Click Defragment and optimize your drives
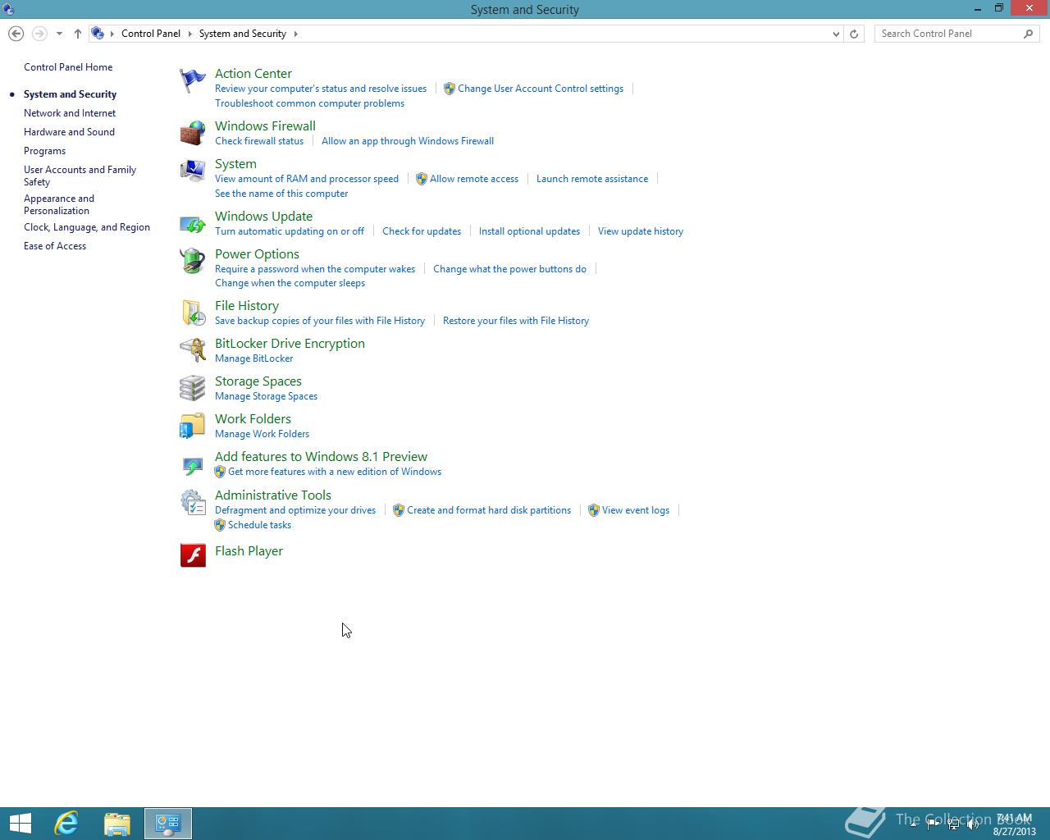This screenshot has height=840, width=1050. click(x=295, y=510)
